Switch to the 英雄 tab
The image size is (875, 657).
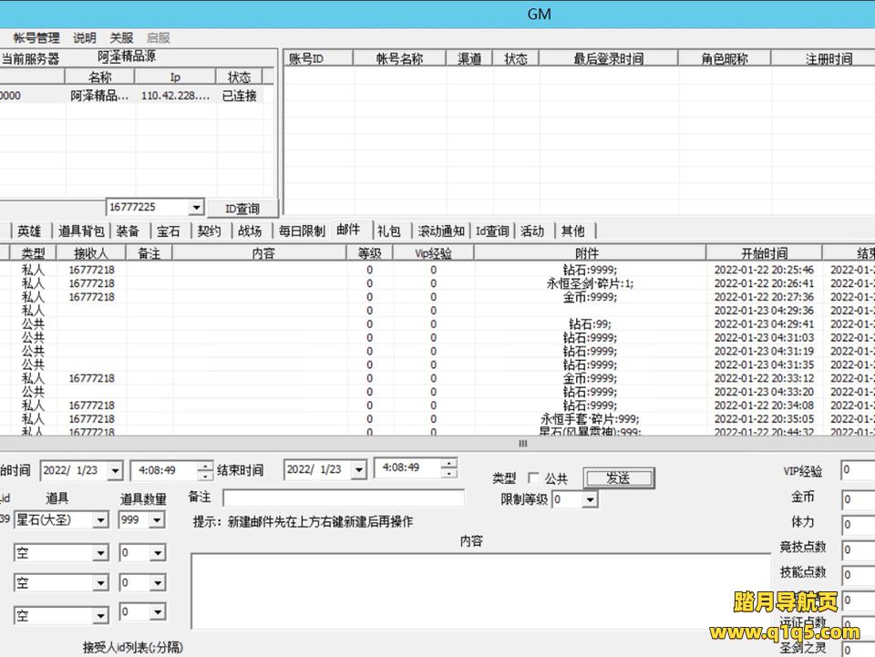(x=28, y=231)
